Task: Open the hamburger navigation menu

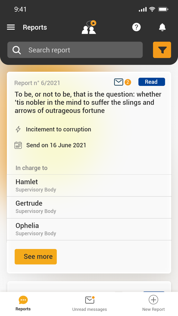Action: [11, 27]
